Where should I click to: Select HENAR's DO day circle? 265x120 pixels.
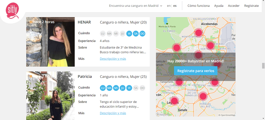(142, 34)
